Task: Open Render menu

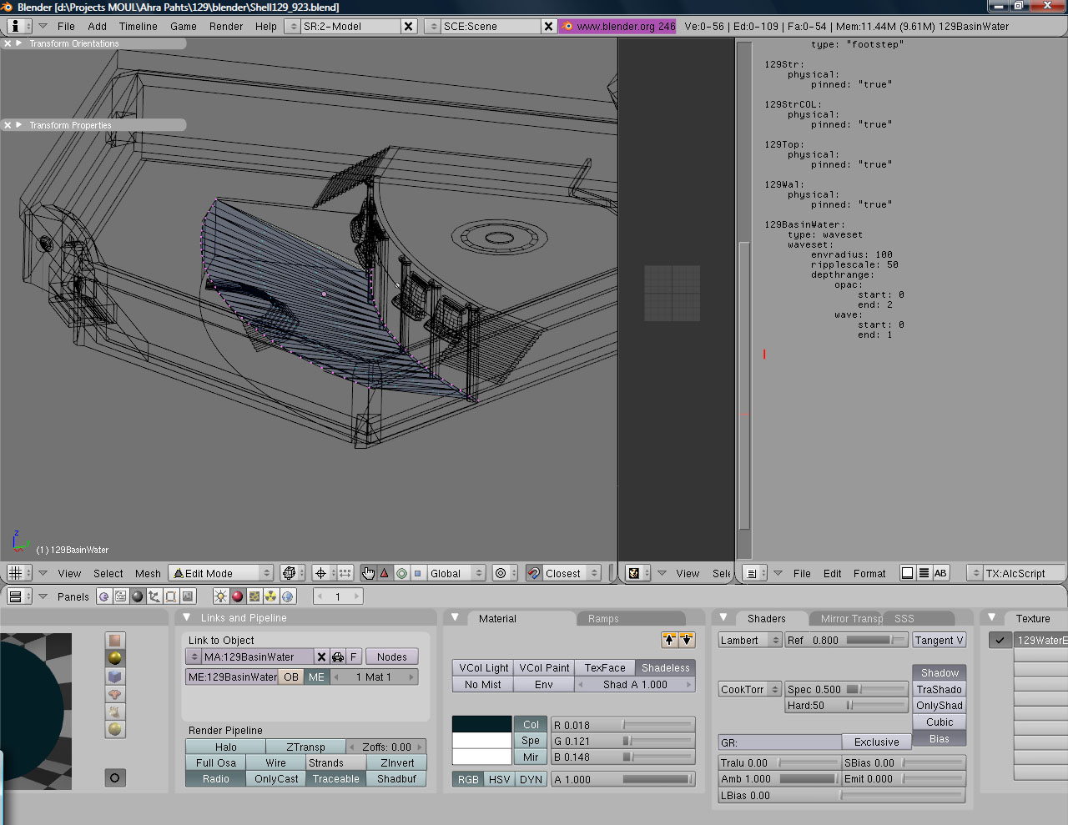Action: pos(226,26)
